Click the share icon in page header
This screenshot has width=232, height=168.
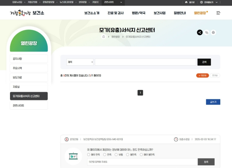[200, 32]
